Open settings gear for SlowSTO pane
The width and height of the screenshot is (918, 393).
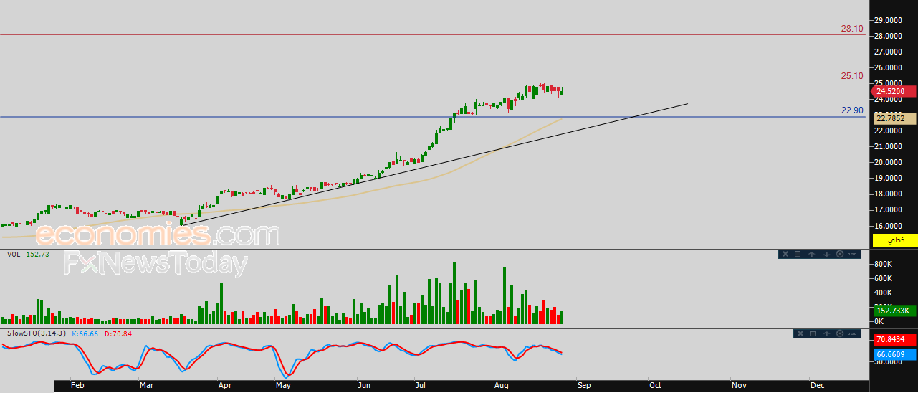coord(840,333)
